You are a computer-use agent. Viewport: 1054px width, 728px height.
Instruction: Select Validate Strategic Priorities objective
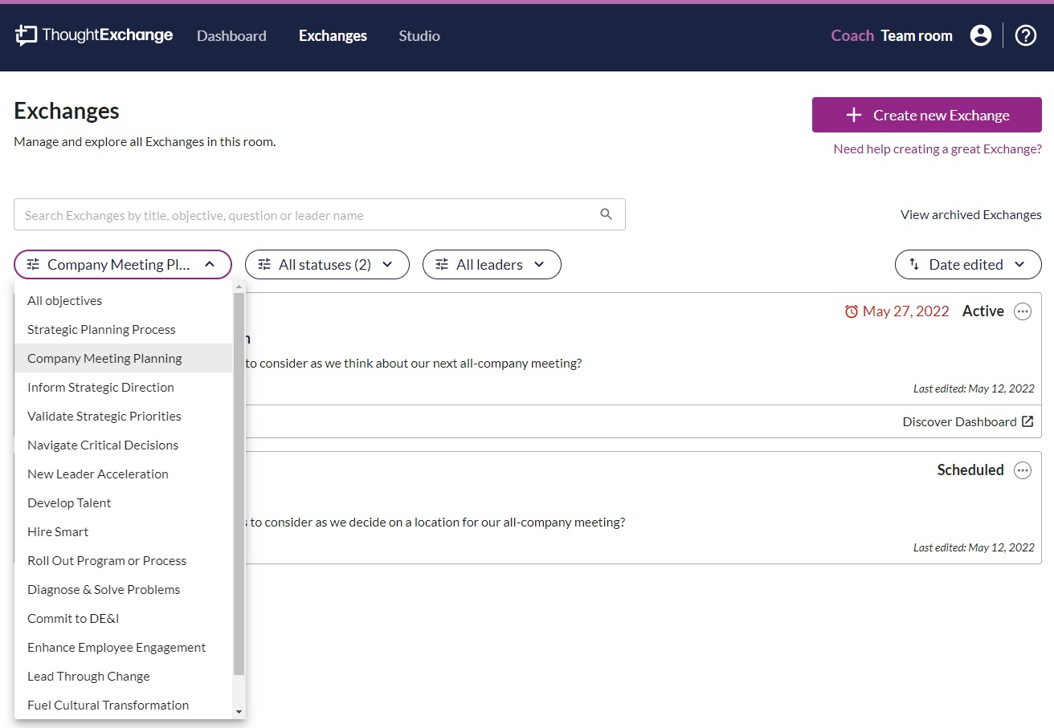124,416
